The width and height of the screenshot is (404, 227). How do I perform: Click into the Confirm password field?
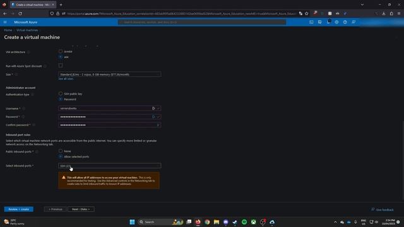pyautogui.click(x=110, y=125)
